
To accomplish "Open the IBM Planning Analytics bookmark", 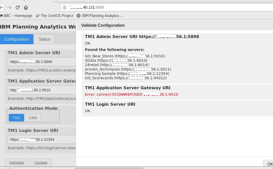I will click(100, 16).
